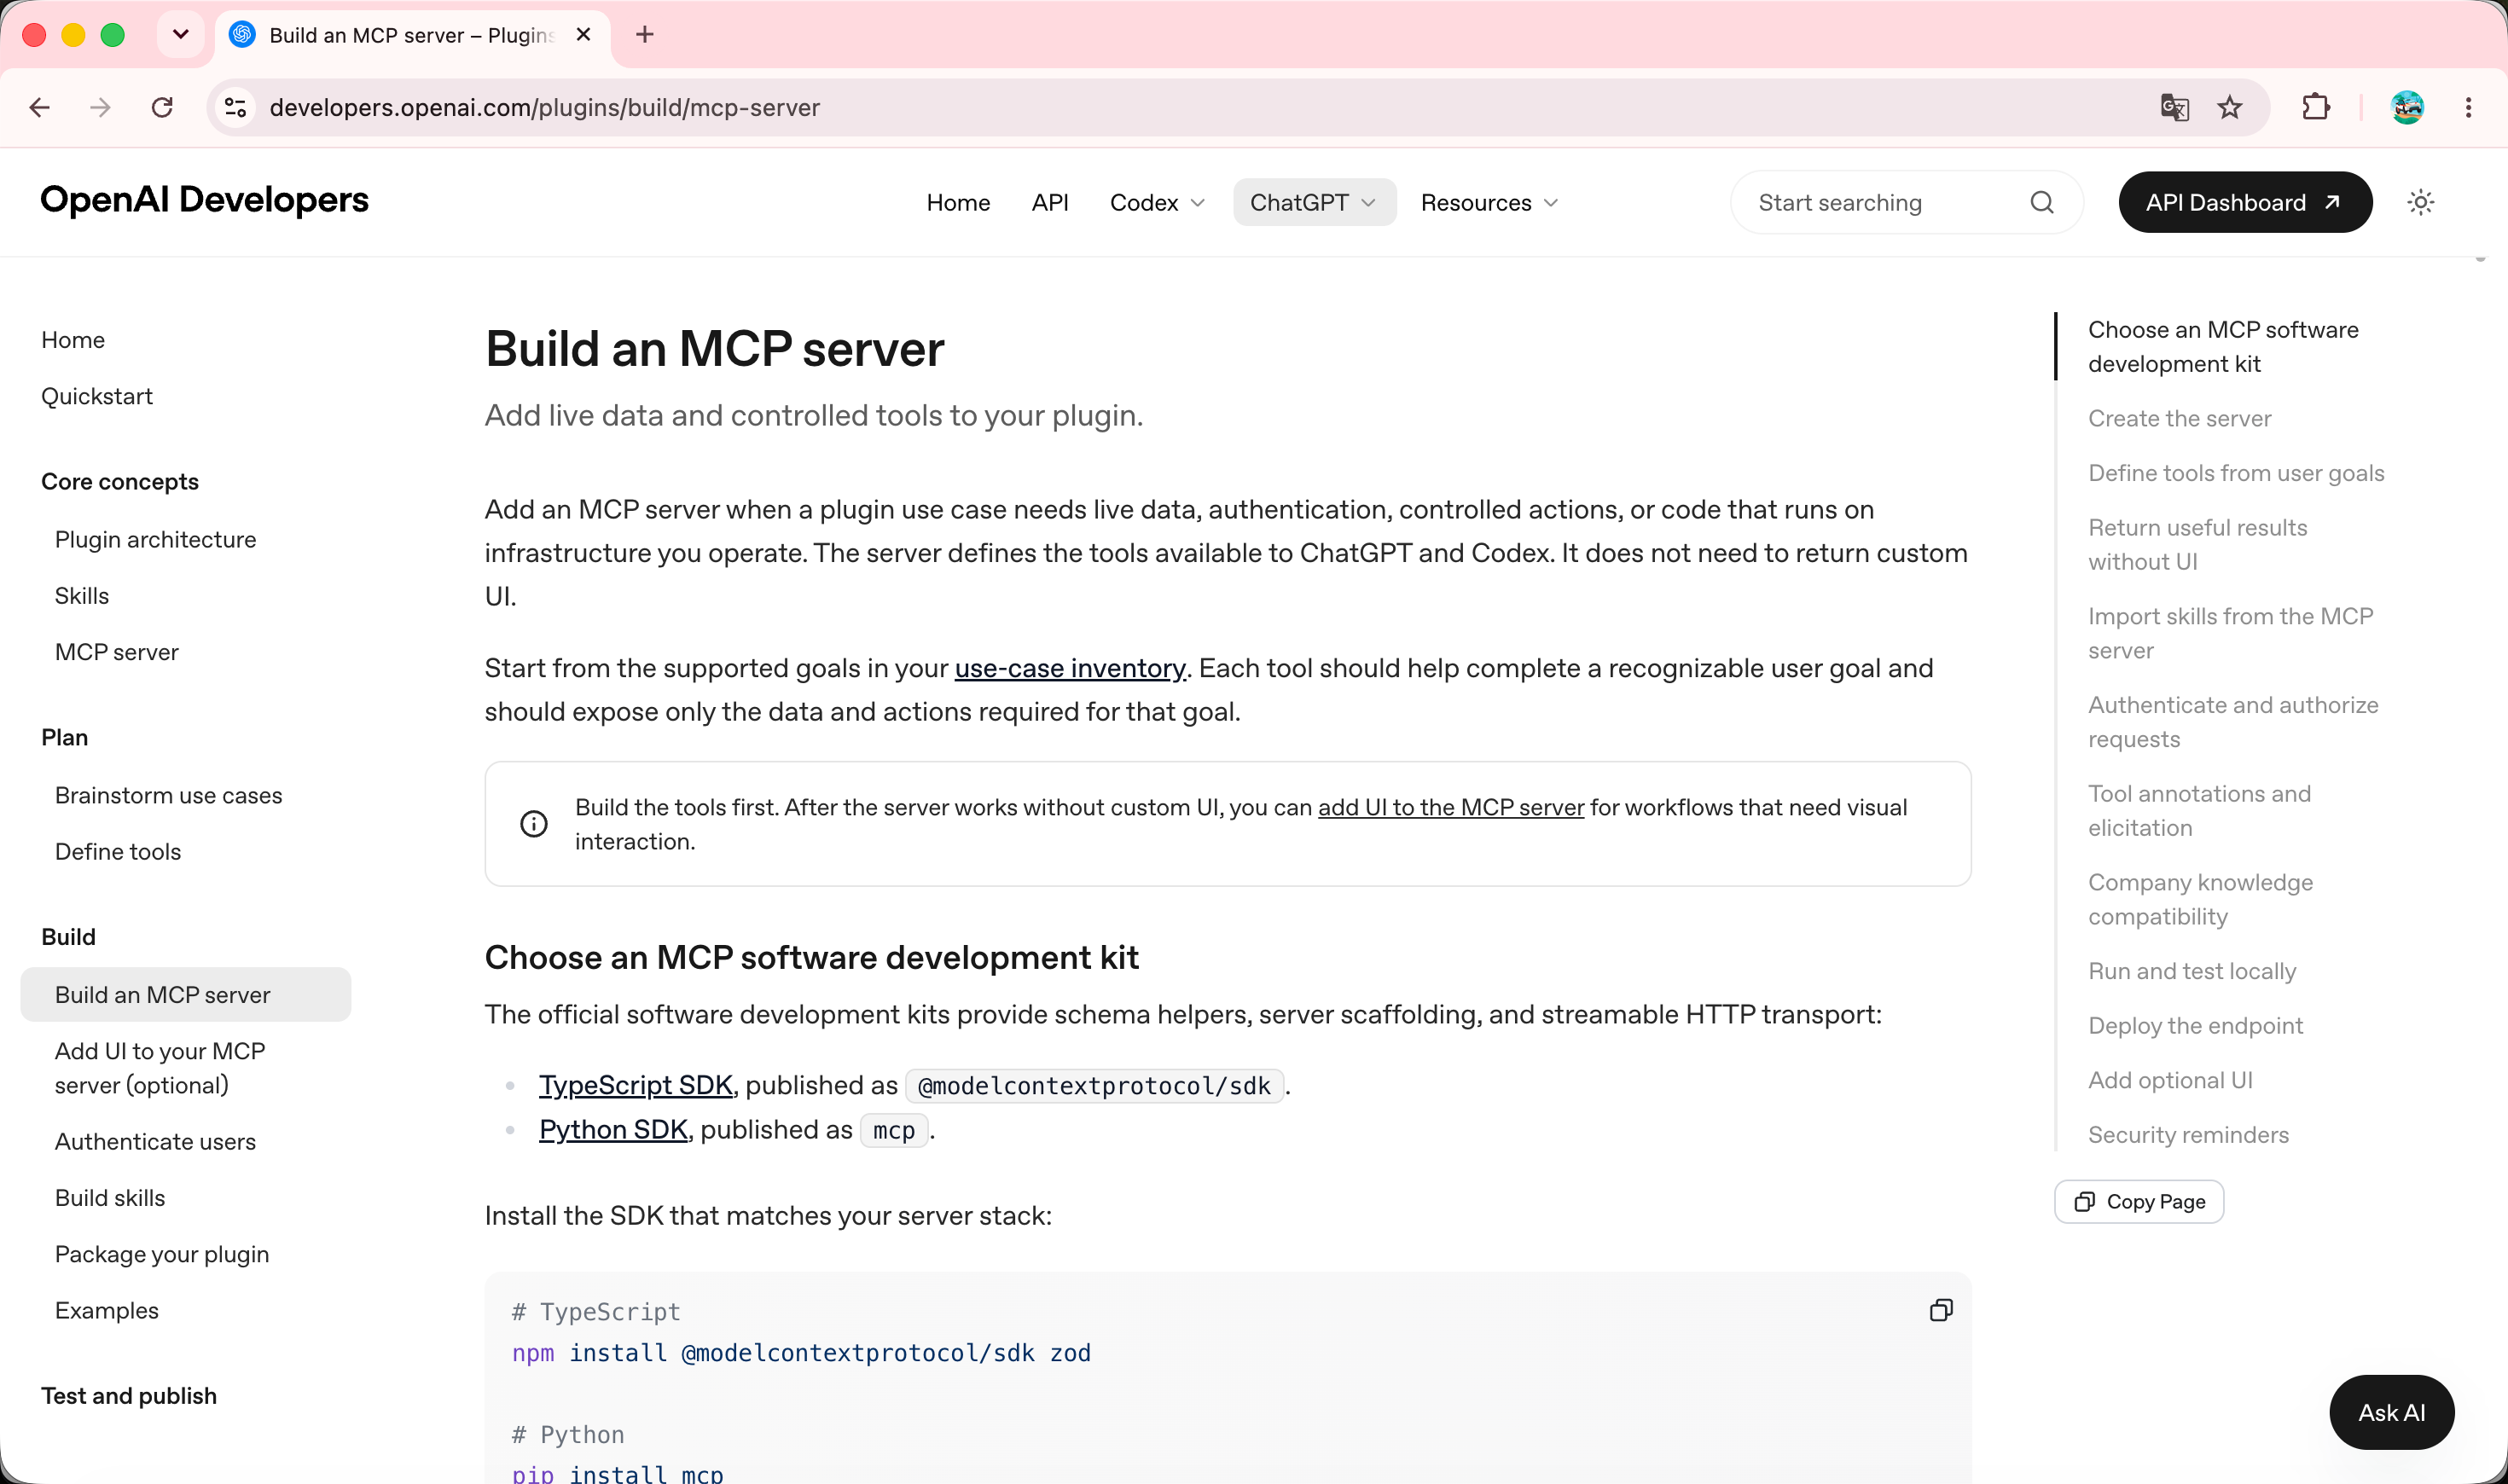Open Define tools in the sidebar

coord(118,851)
